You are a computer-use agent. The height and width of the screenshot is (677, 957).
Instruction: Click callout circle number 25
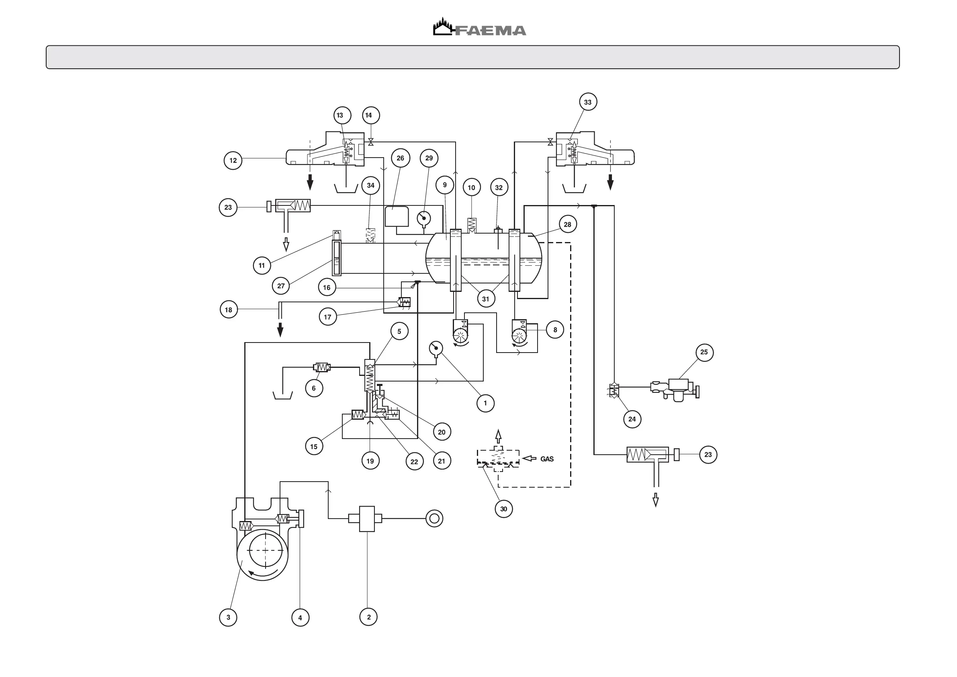point(704,352)
